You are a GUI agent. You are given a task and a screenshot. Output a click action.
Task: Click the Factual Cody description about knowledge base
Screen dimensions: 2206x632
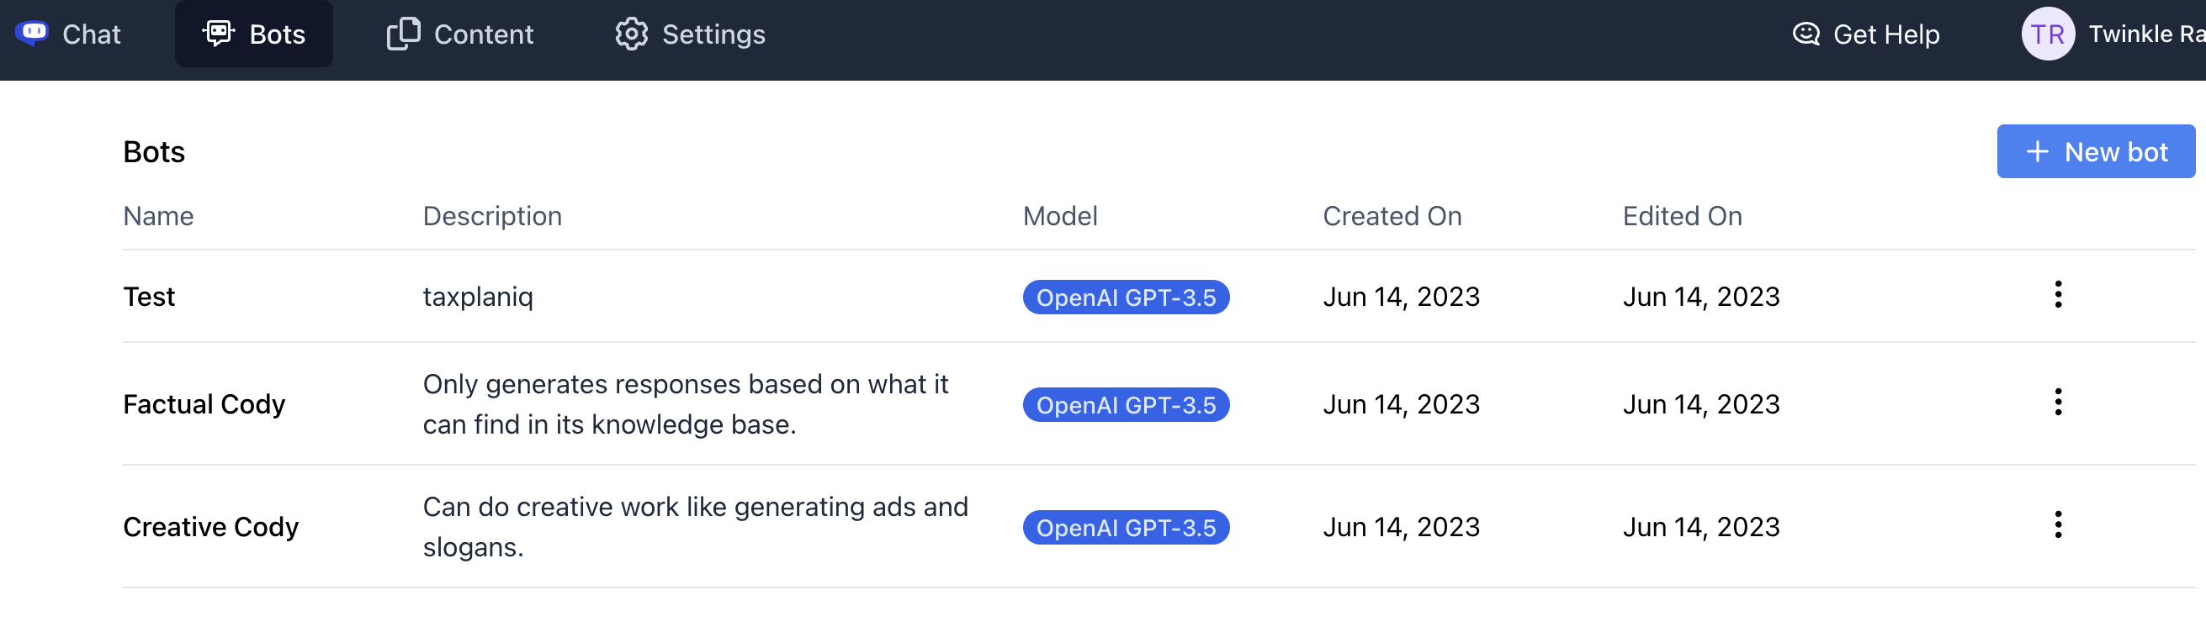685,403
